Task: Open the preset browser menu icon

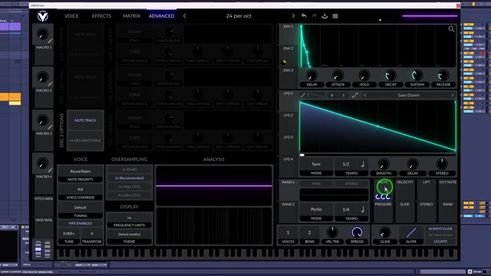Action: (335, 16)
